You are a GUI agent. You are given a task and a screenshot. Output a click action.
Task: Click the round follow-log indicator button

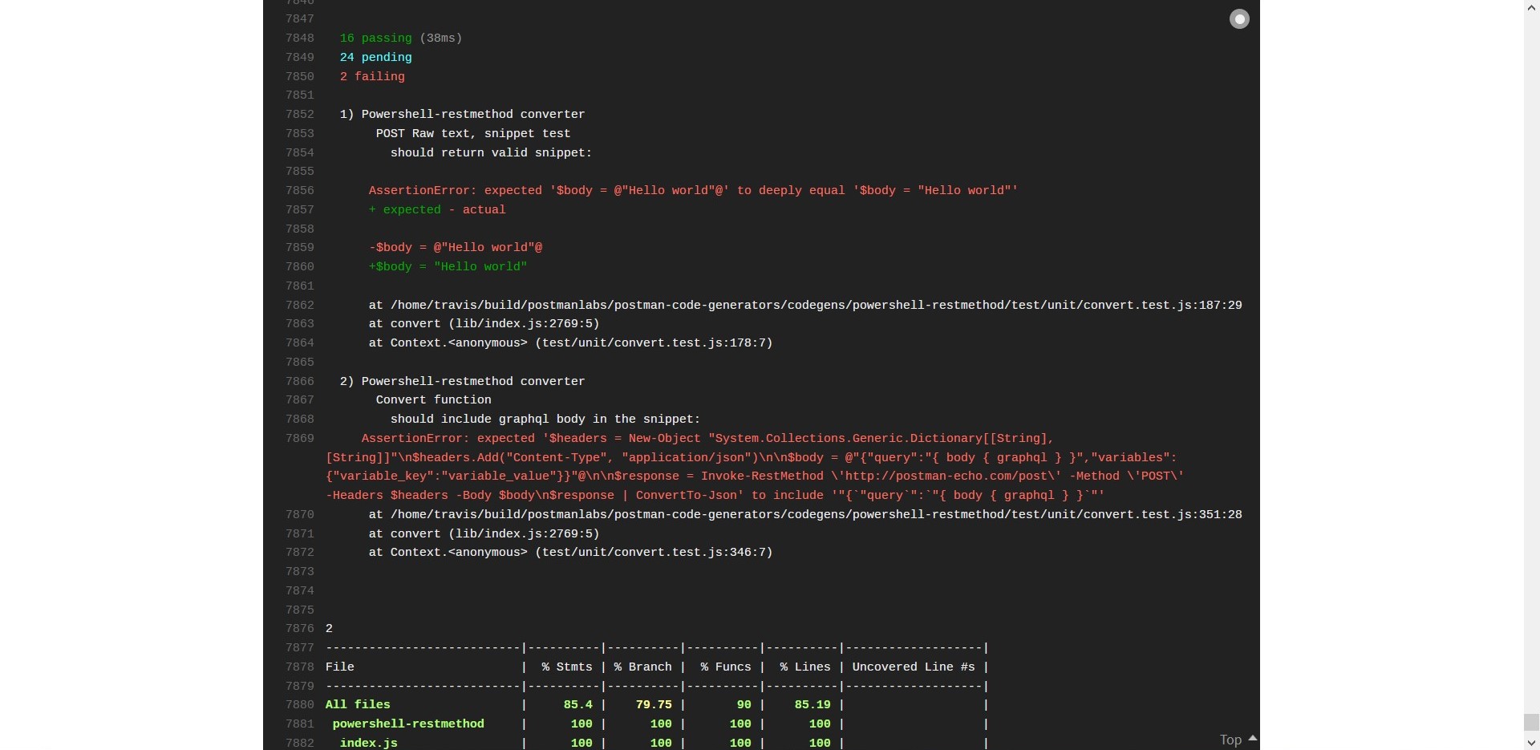(x=1239, y=19)
